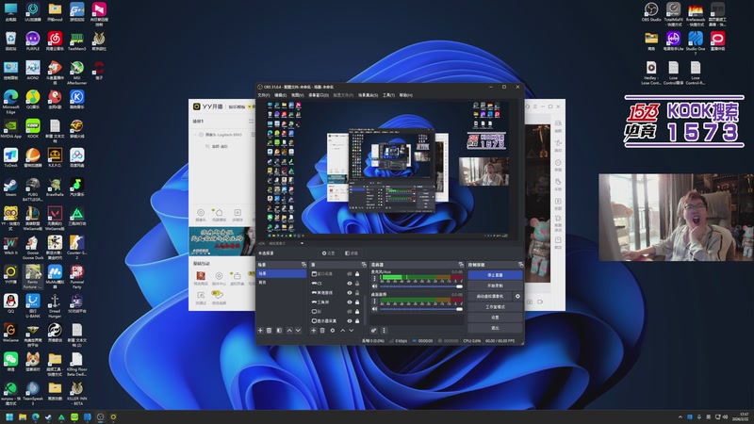Open scene filters icon in OBS scenes toolbar
The width and height of the screenshot is (754, 424).
coord(279,331)
